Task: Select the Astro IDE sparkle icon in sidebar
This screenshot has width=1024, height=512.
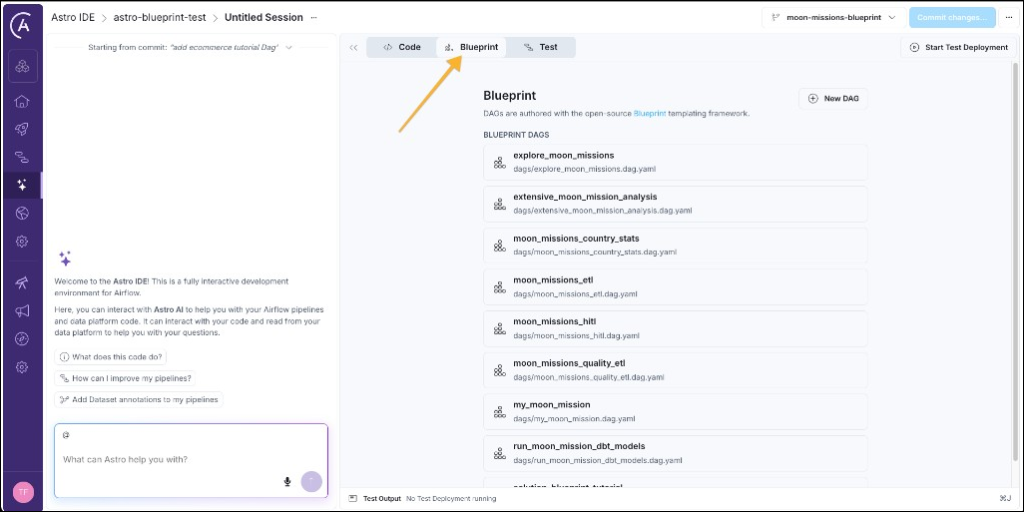Action: pyautogui.click(x=22, y=186)
